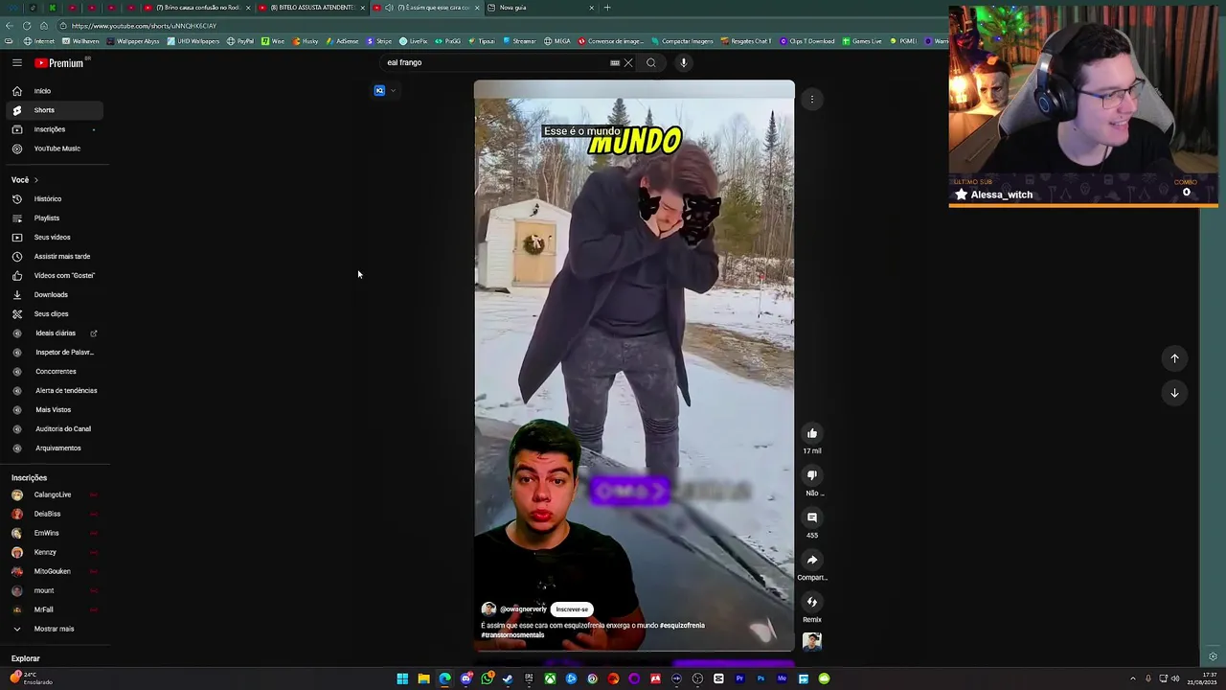Share the Short via Compartilhar arrow

[x=812, y=560]
